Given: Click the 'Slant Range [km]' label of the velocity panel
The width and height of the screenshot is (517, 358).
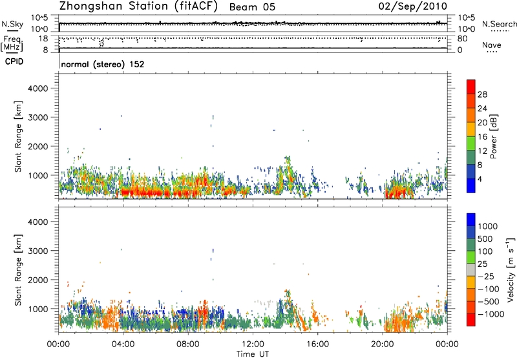Looking at the screenshot, I should pyautogui.click(x=18, y=270).
